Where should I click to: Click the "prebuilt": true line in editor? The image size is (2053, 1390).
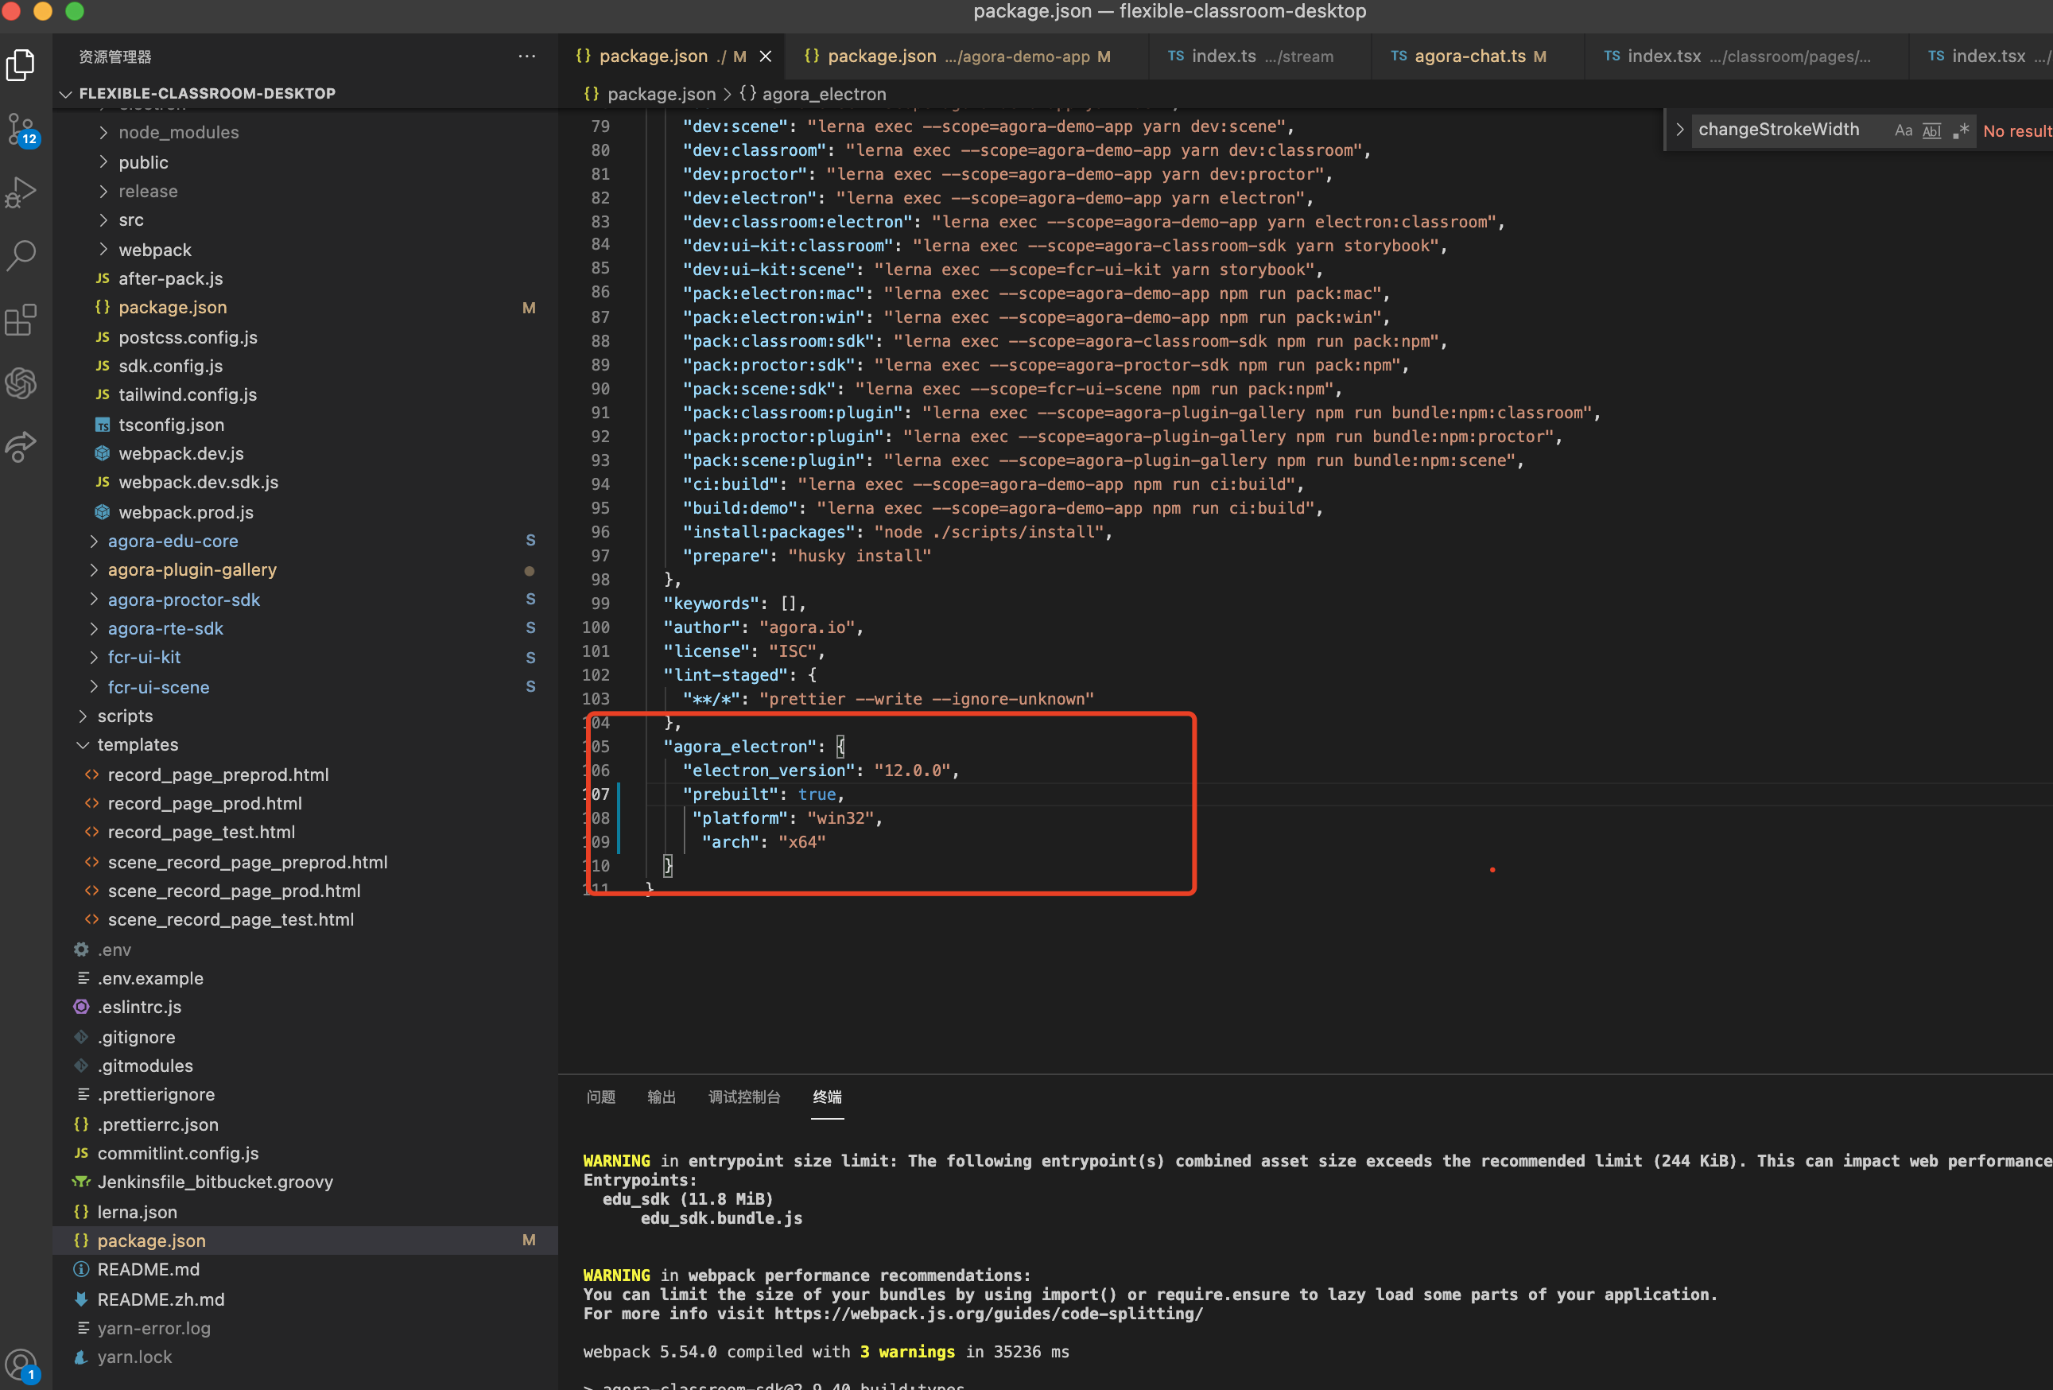pos(763,794)
